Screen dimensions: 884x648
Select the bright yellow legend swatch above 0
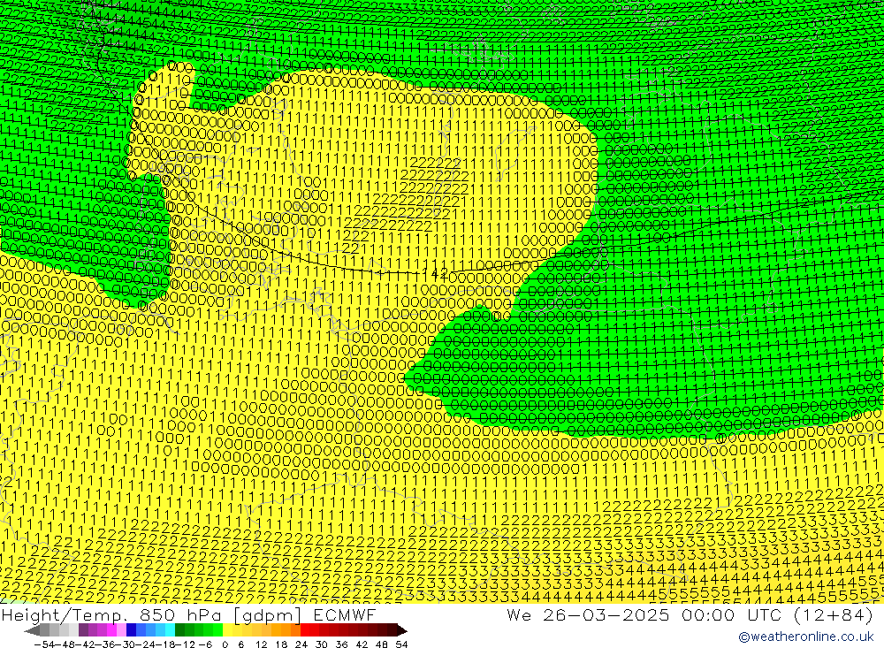(228, 630)
